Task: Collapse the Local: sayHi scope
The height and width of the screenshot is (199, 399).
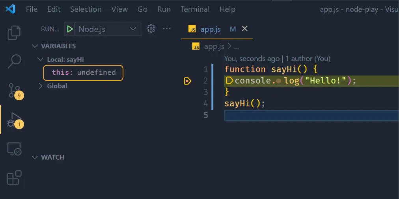Action: [x=41, y=59]
